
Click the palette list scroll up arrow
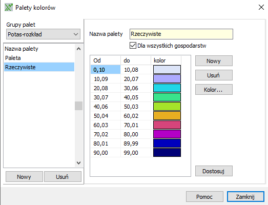pos(78,49)
